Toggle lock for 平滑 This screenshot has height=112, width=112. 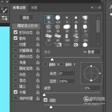click(x=38, y=92)
